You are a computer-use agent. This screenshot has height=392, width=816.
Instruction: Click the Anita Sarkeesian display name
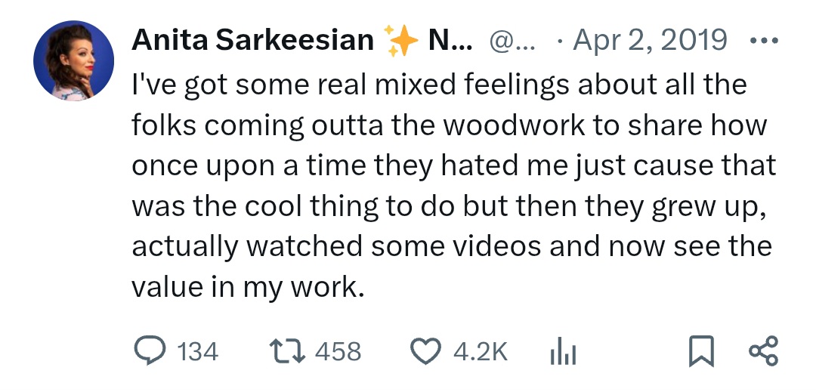[253, 40]
